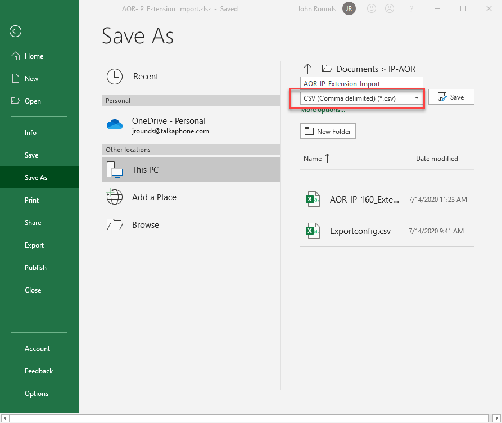Click the Save button
Image resolution: width=502 pixels, height=423 pixels.
(x=451, y=97)
